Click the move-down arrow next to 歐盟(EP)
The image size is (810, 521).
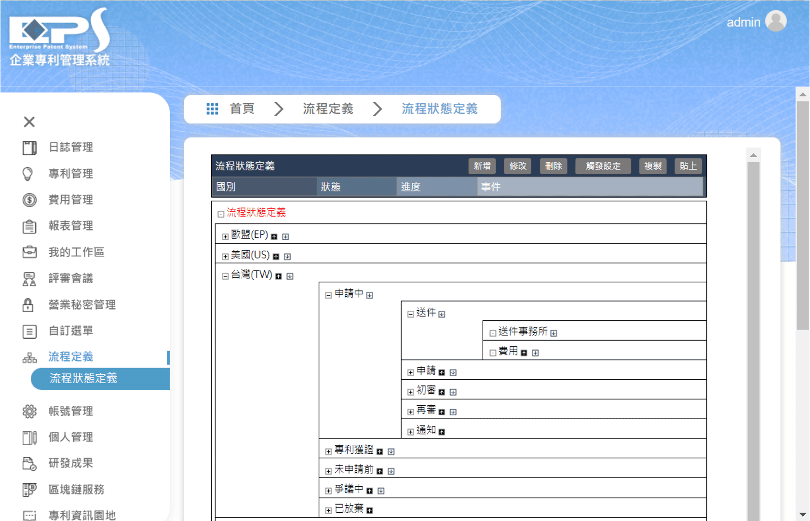pos(285,237)
